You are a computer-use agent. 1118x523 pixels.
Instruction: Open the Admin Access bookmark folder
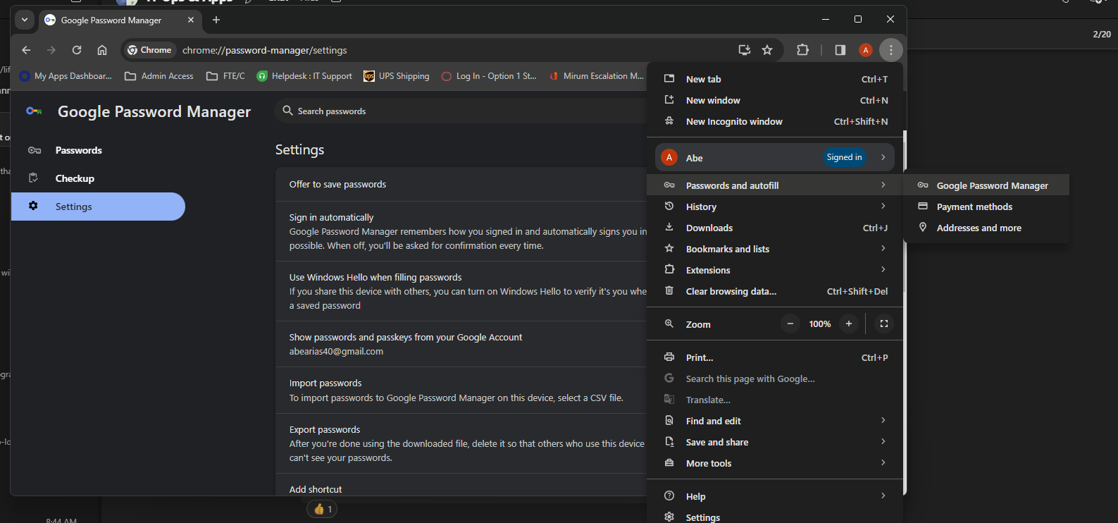point(159,76)
